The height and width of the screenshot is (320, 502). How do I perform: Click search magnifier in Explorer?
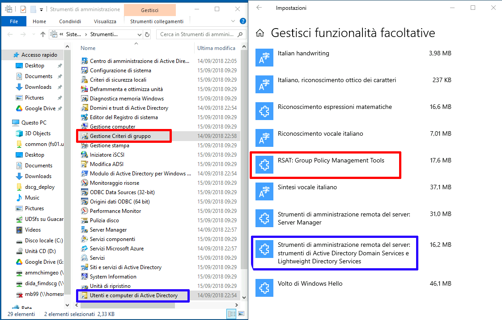[x=240, y=34]
